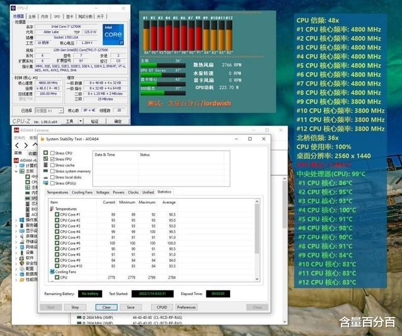Viewport: 402px width, 336px height.
Task: Click the Clear button
Action: 106,307
